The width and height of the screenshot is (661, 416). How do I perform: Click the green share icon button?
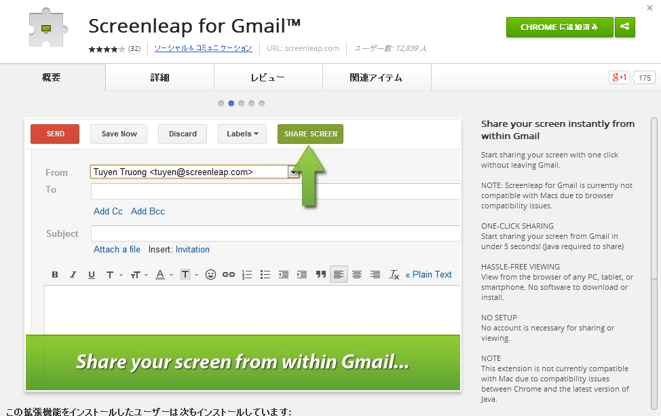click(x=625, y=27)
